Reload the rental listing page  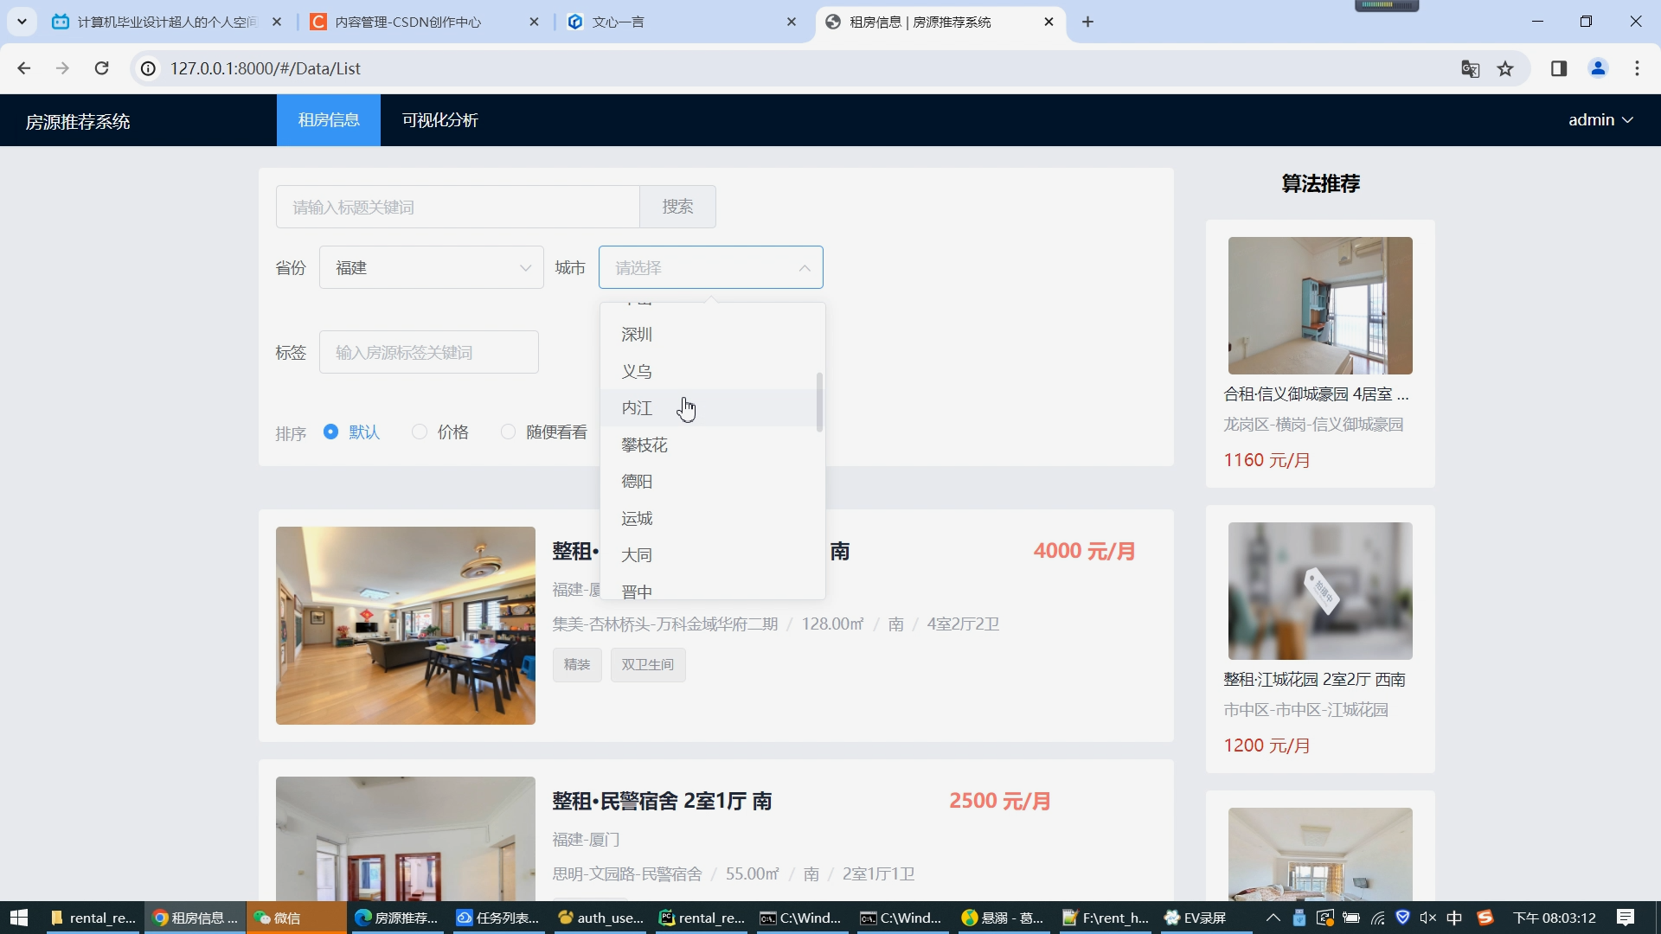(102, 68)
